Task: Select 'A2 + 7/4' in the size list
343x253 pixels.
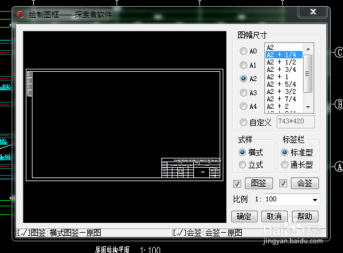Action: [x=284, y=99]
